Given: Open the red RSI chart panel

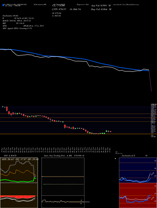Looking at the screenshot, I should [x=138, y=195].
